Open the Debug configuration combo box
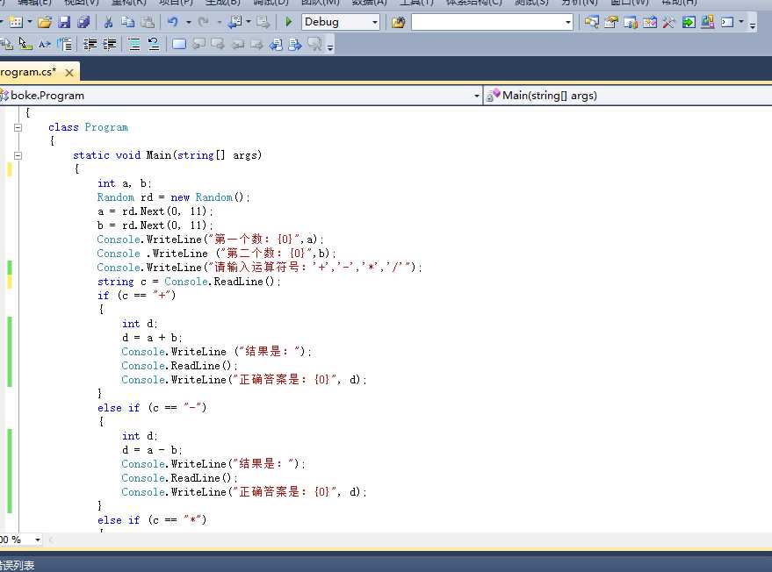This screenshot has height=572, width=772. click(x=340, y=22)
